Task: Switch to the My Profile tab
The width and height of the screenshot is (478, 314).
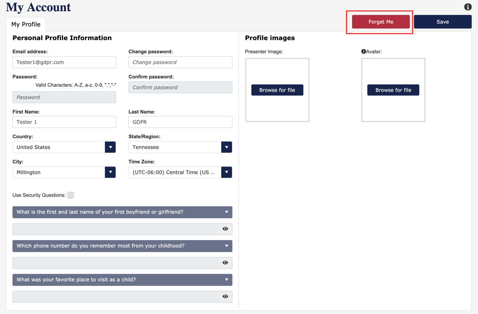Action: click(26, 24)
